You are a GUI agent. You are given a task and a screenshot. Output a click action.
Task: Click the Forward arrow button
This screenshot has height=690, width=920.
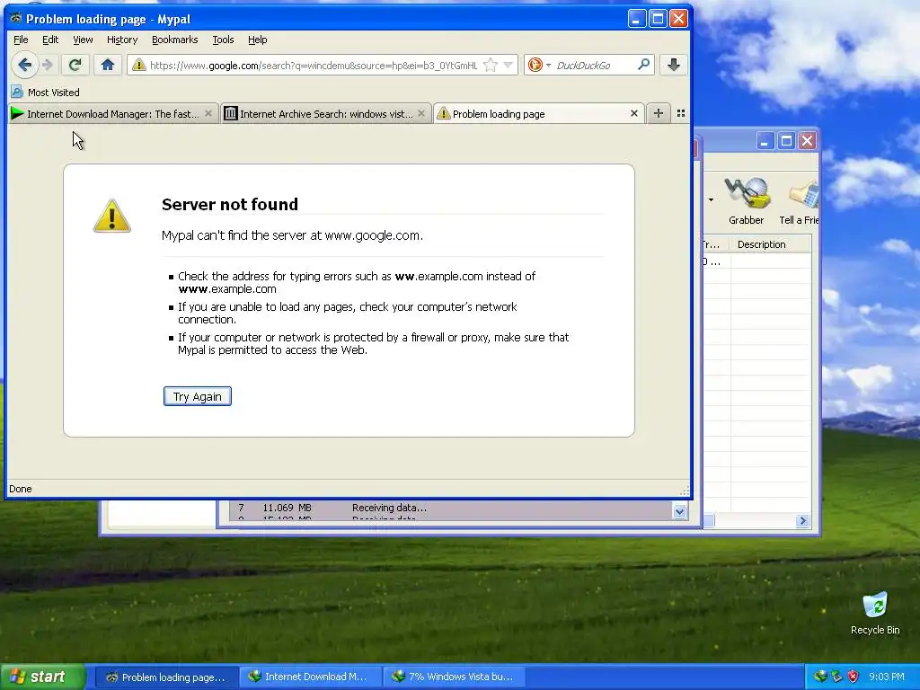[x=49, y=65]
